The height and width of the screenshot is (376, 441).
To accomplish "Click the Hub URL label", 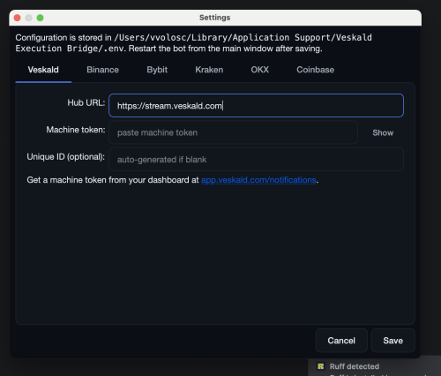I will (86, 102).
